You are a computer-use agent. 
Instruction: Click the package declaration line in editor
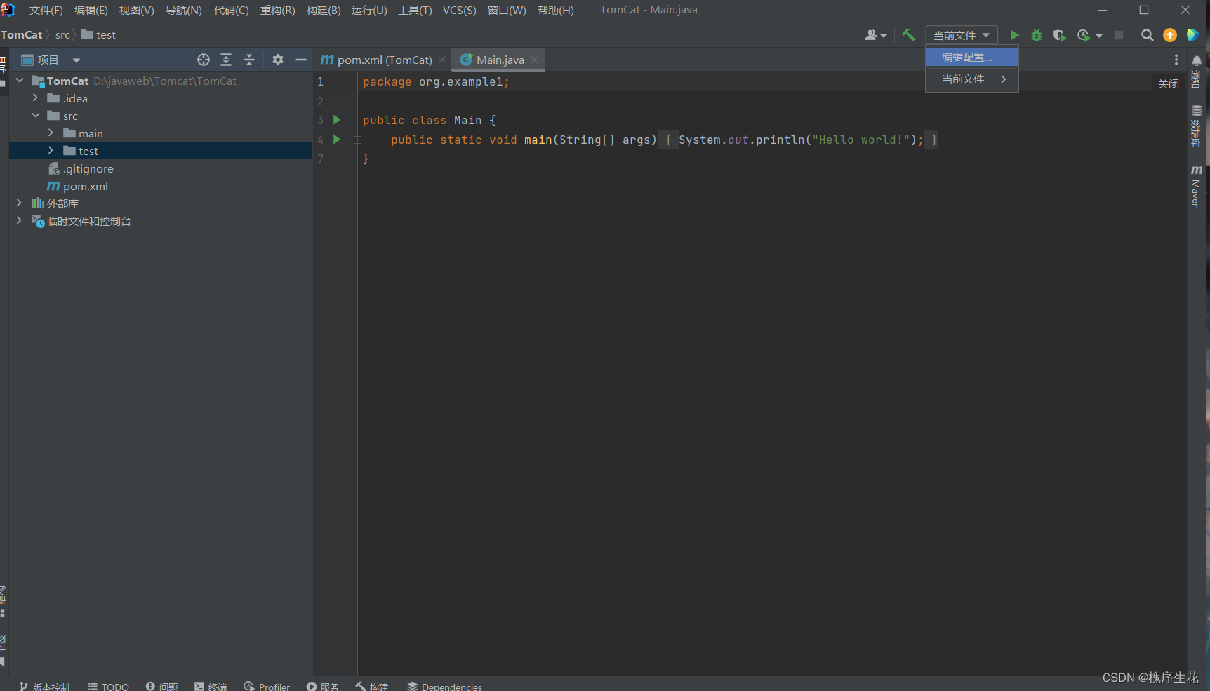[x=436, y=81]
